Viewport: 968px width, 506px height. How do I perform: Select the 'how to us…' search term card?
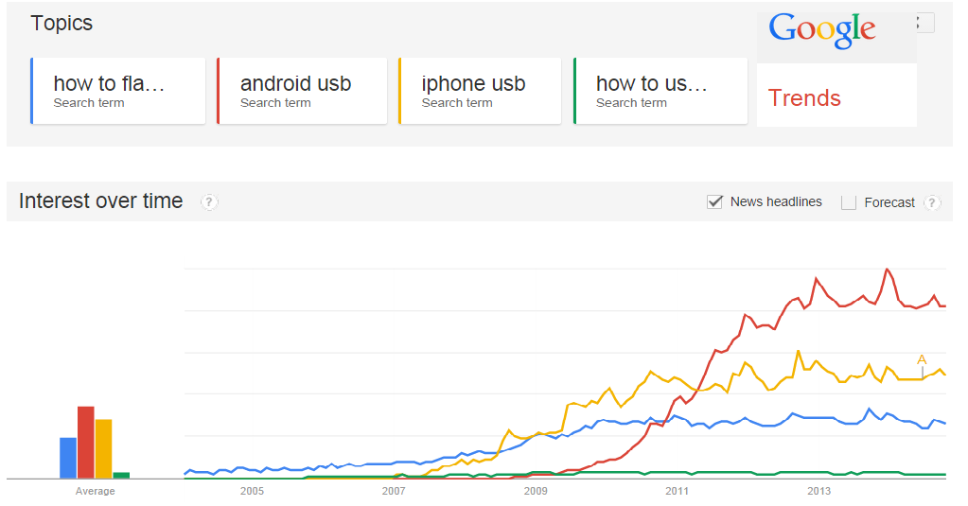click(x=660, y=91)
